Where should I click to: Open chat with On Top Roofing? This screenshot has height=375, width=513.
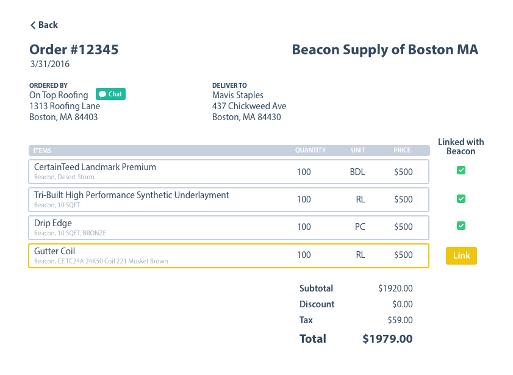pos(110,94)
